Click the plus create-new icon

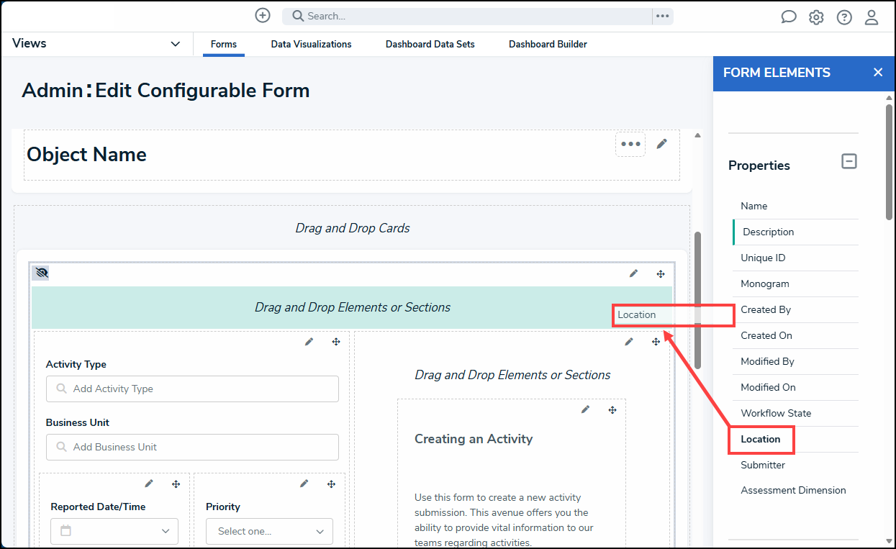coord(263,15)
